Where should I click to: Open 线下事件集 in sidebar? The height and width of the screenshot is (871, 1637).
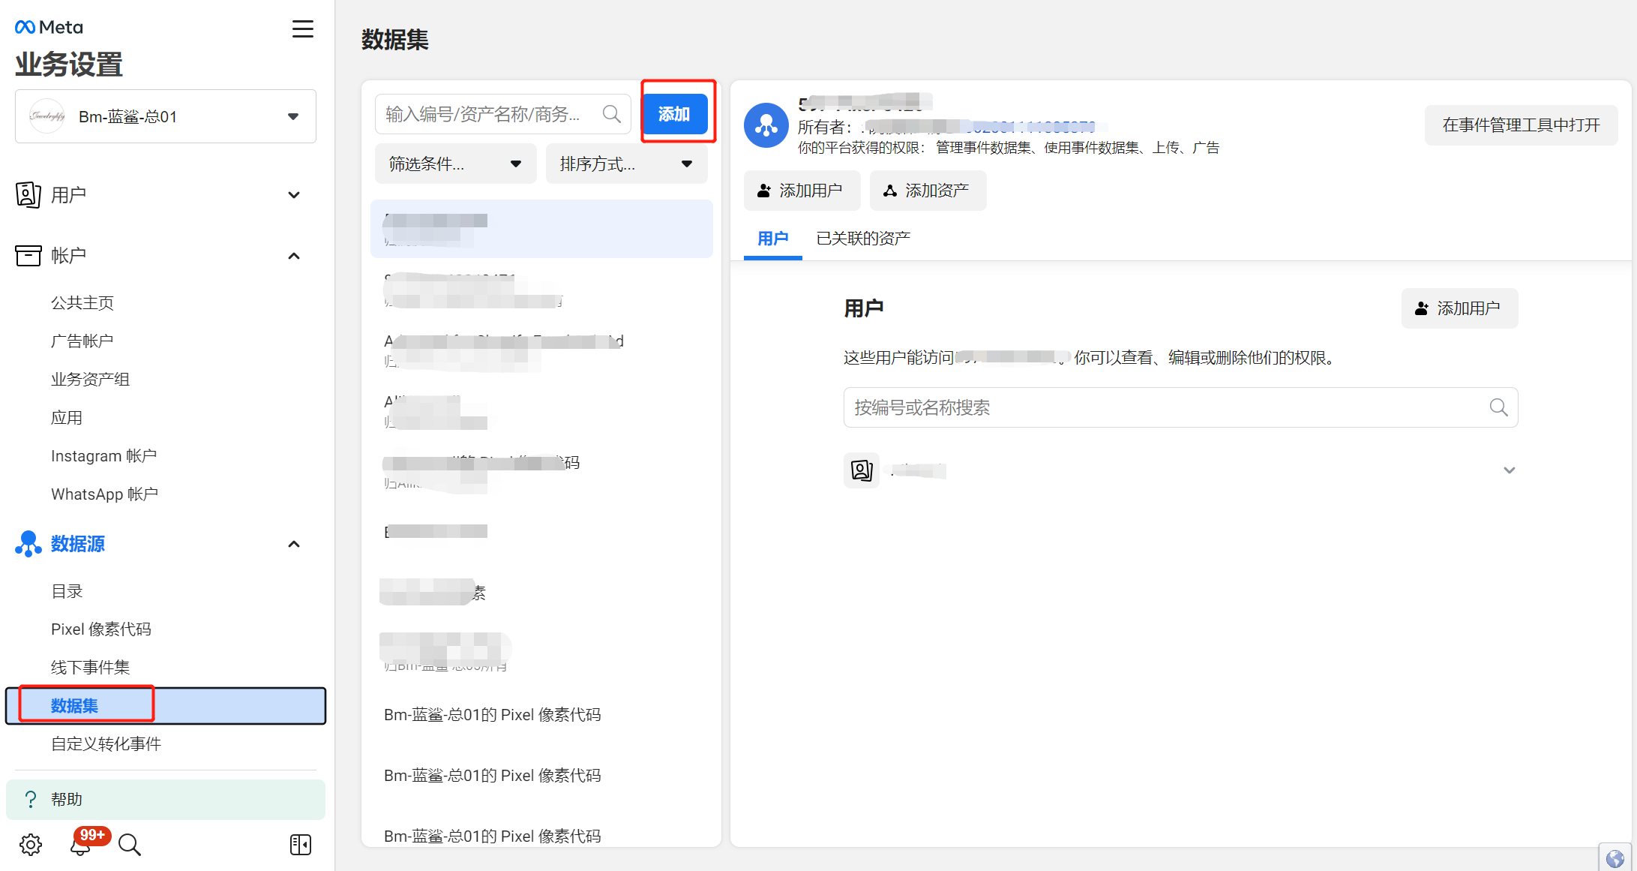coord(90,668)
